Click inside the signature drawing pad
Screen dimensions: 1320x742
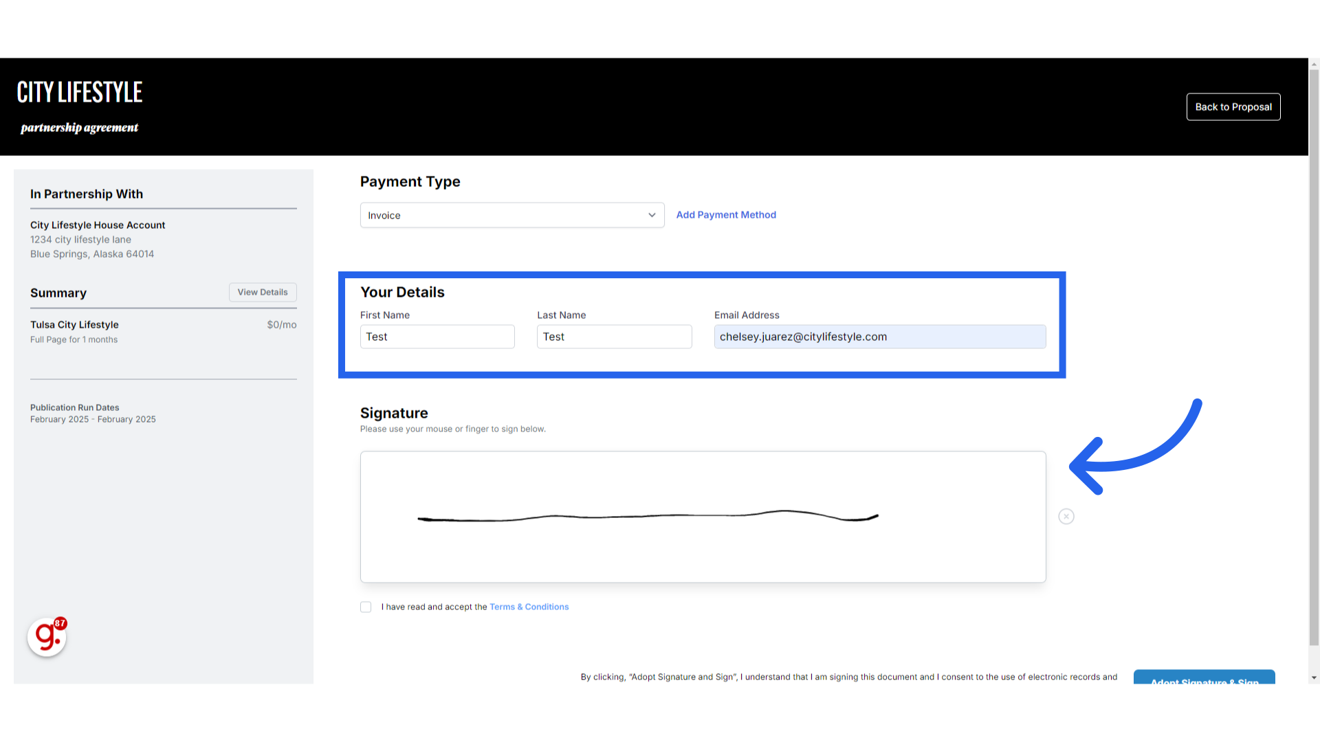703,517
